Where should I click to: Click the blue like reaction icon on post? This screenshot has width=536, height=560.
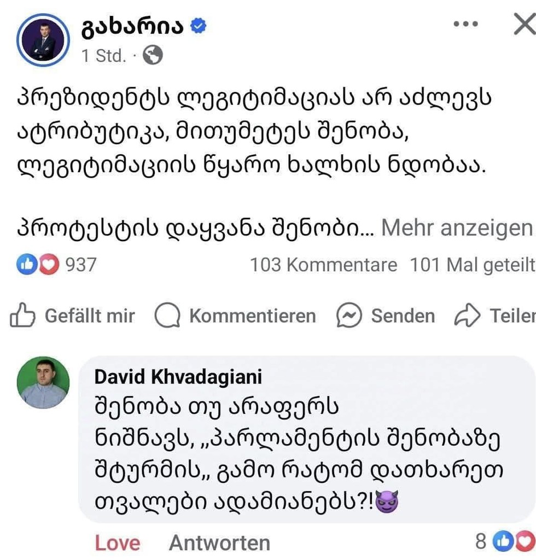(x=27, y=265)
